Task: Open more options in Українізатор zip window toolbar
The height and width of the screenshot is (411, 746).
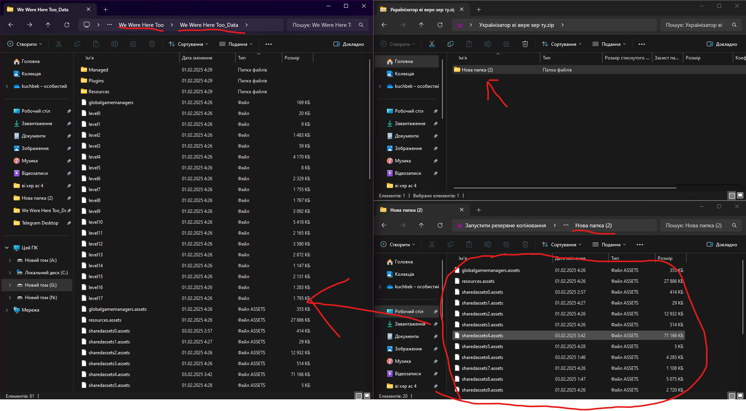Action: pos(642,44)
